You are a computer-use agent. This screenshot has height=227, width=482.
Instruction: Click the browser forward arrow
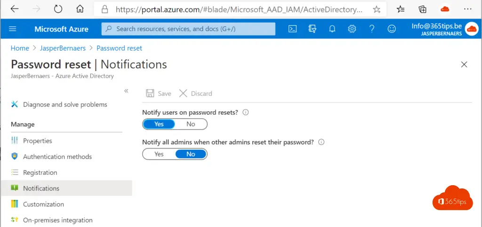(x=36, y=9)
